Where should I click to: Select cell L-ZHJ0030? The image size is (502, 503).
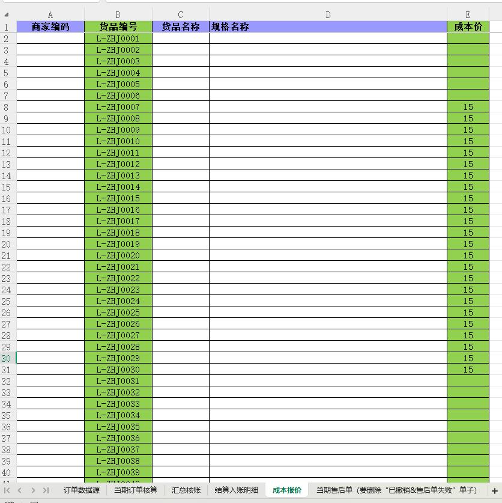[118, 370]
